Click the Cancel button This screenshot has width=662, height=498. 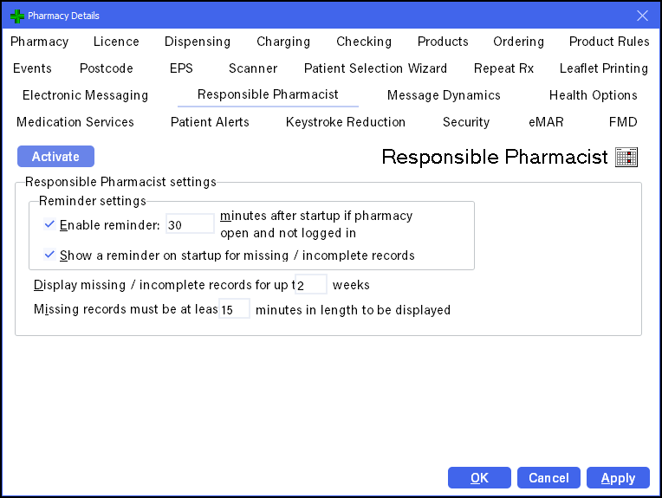coord(548,478)
